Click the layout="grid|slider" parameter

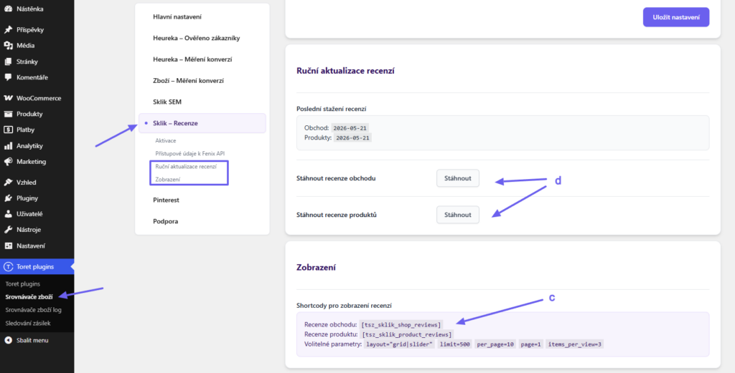point(400,344)
